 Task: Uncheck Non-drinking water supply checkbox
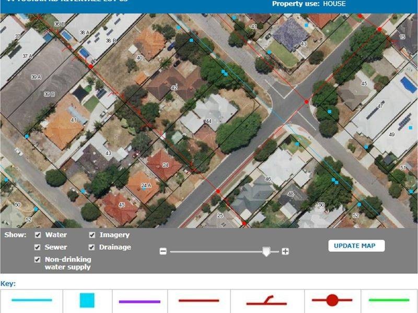click(37, 259)
